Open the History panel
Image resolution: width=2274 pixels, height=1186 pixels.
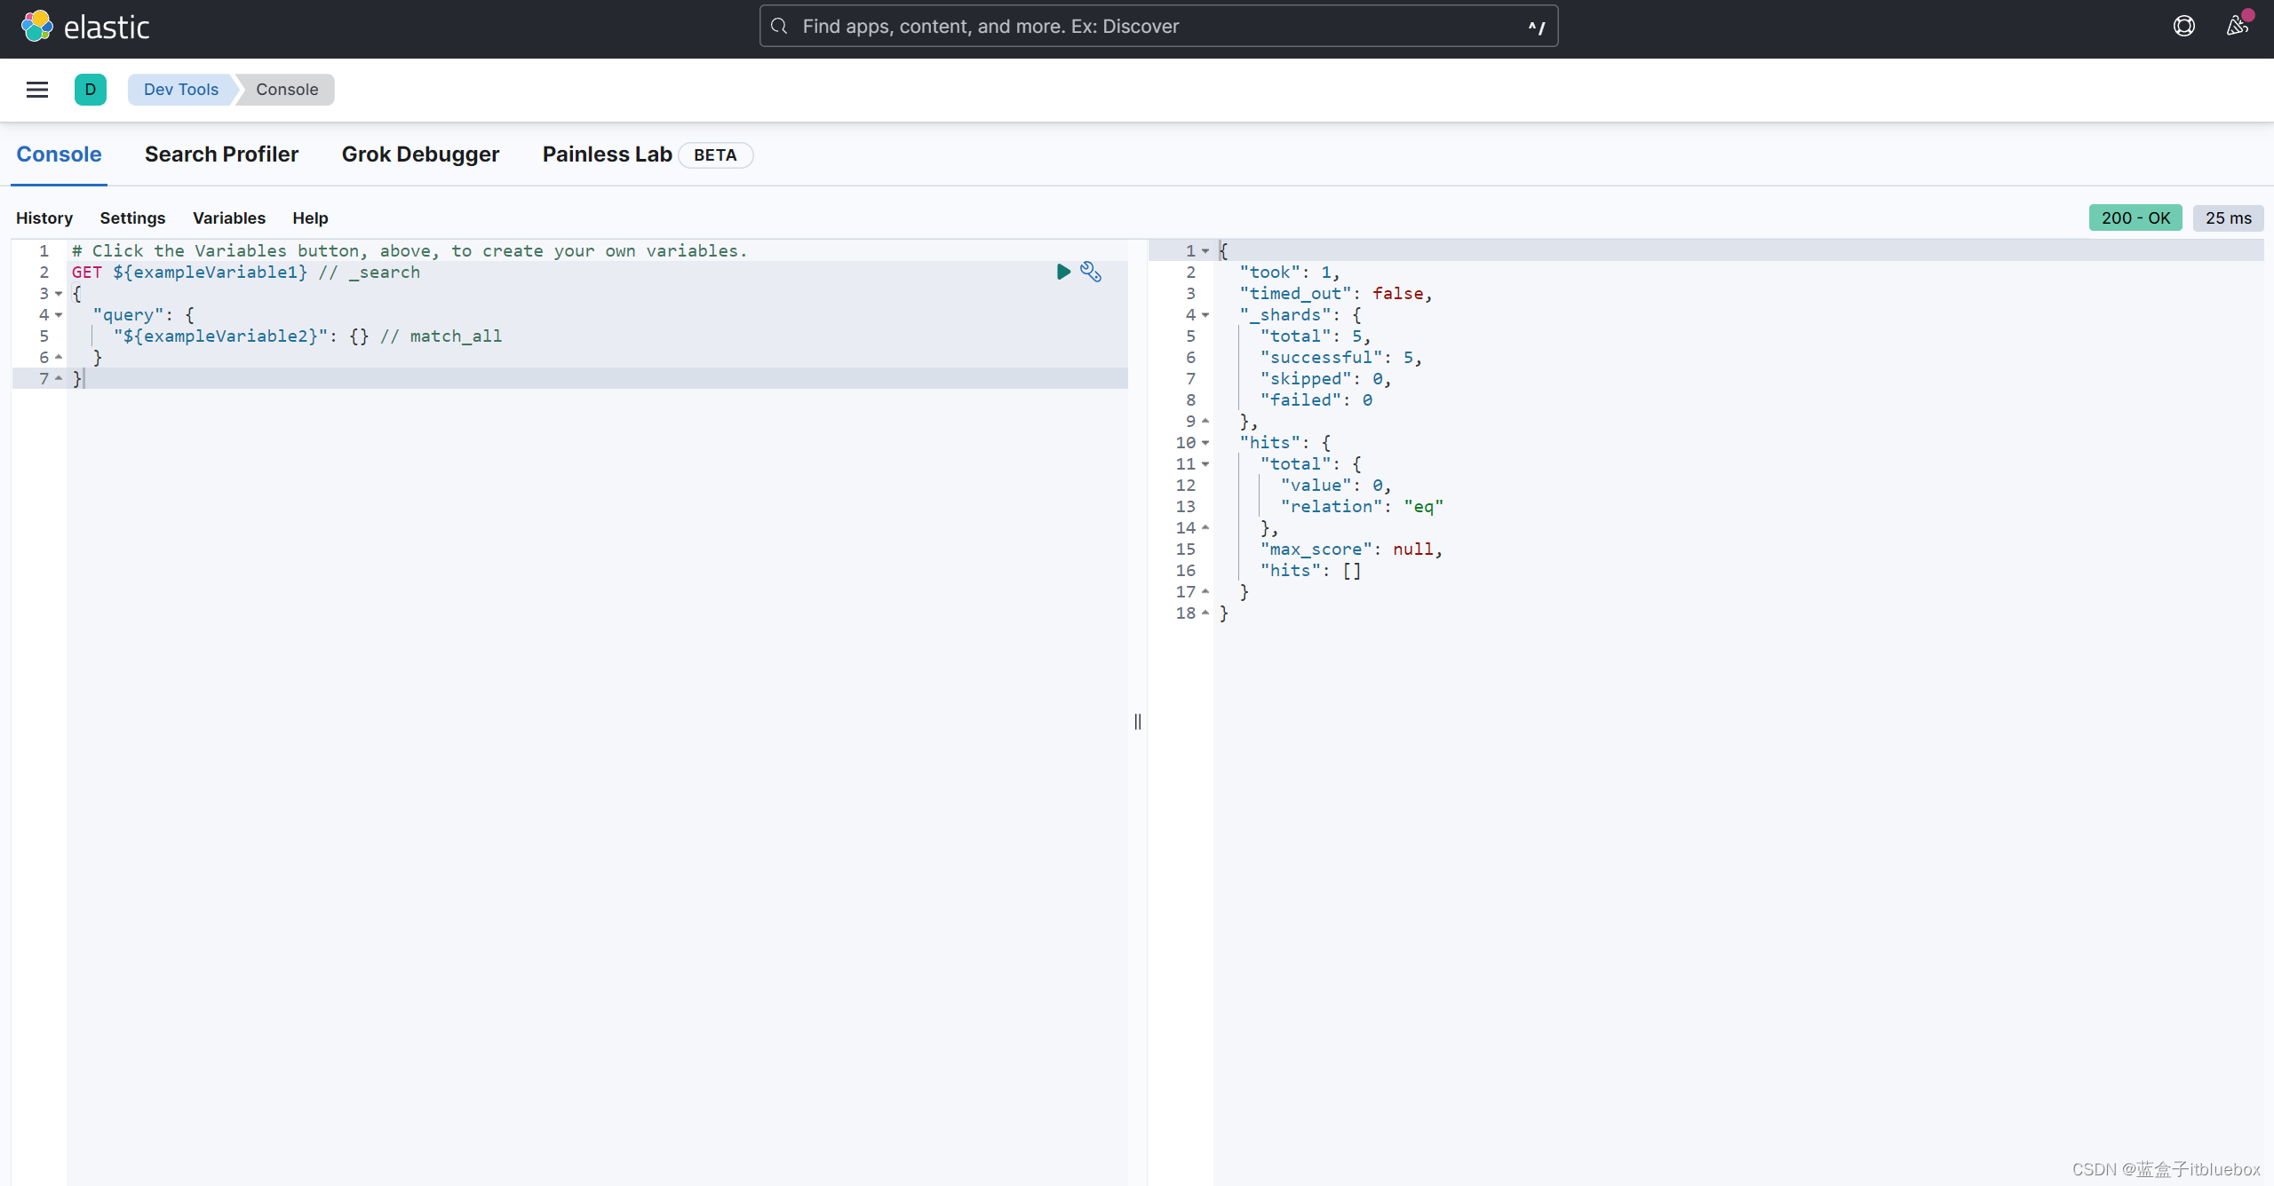pyautogui.click(x=44, y=218)
